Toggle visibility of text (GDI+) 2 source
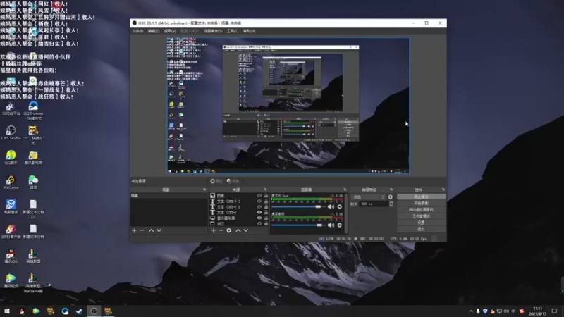564x317 pixels. point(259,207)
